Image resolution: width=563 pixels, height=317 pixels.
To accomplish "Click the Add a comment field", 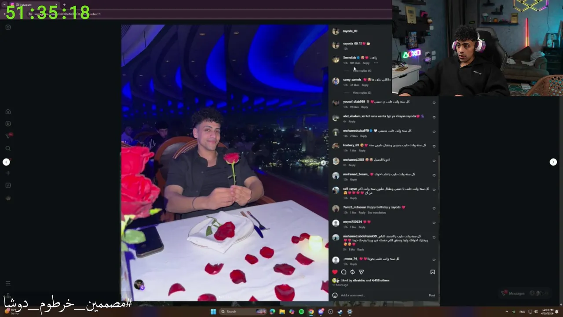I will click(x=383, y=295).
